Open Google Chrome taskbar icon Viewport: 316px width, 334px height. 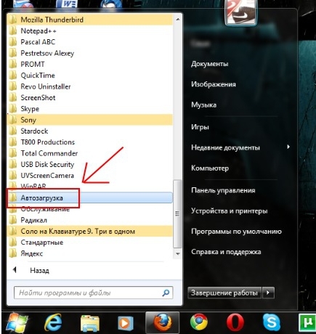pyautogui.click(x=198, y=322)
